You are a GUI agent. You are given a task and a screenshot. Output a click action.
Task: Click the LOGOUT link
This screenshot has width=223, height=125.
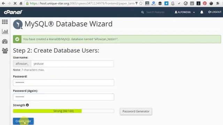(215, 12)
